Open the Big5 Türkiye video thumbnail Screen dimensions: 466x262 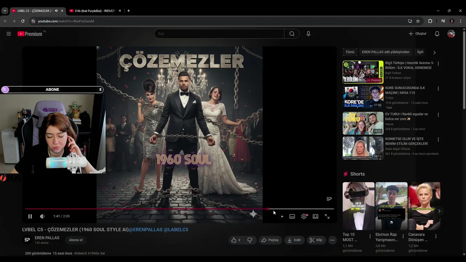pyautogui.click(x=363, y=72)
